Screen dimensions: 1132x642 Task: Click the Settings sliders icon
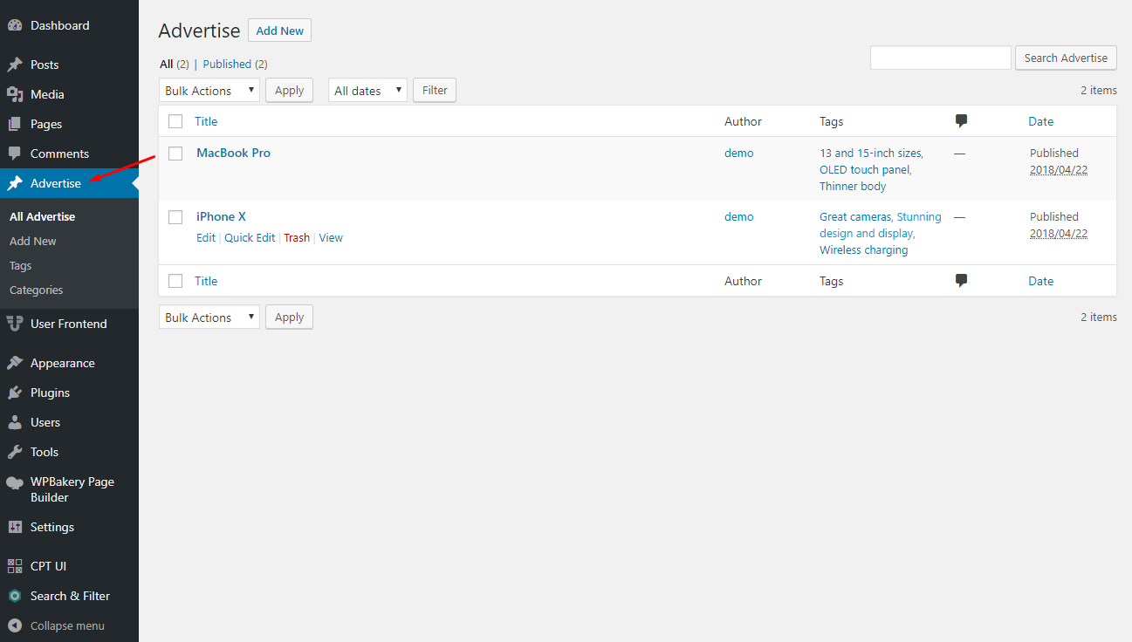click(x=15, y=527)
